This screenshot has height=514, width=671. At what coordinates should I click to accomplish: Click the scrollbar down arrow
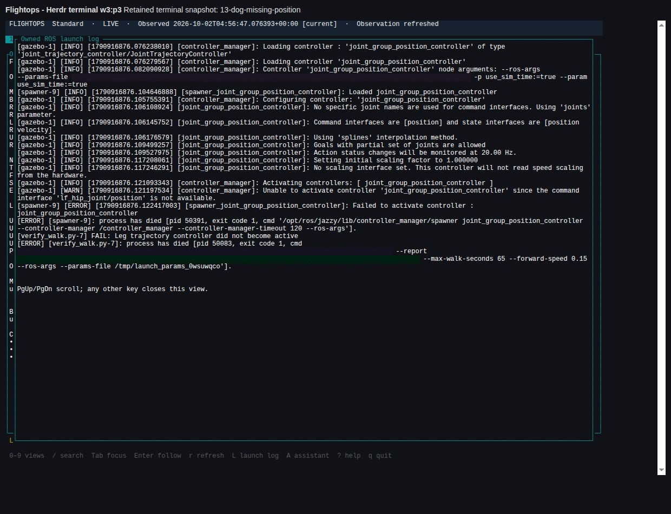click(661, 471)
